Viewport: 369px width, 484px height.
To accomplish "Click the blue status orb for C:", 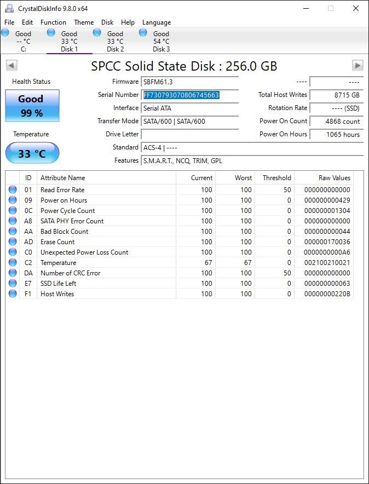I will point(5,32).
